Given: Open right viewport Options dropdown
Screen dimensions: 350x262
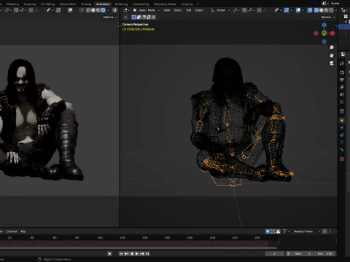Looking at the screenshot, I should (327, 17).
